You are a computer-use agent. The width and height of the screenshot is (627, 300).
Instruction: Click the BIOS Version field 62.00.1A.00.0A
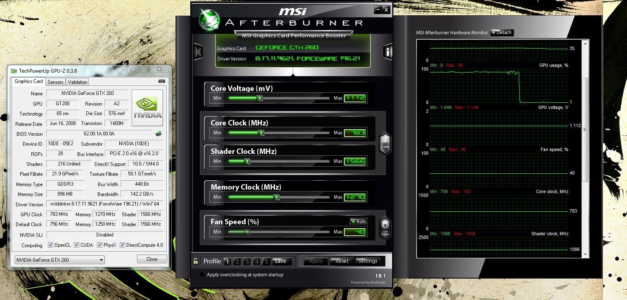tap(99, 134)
